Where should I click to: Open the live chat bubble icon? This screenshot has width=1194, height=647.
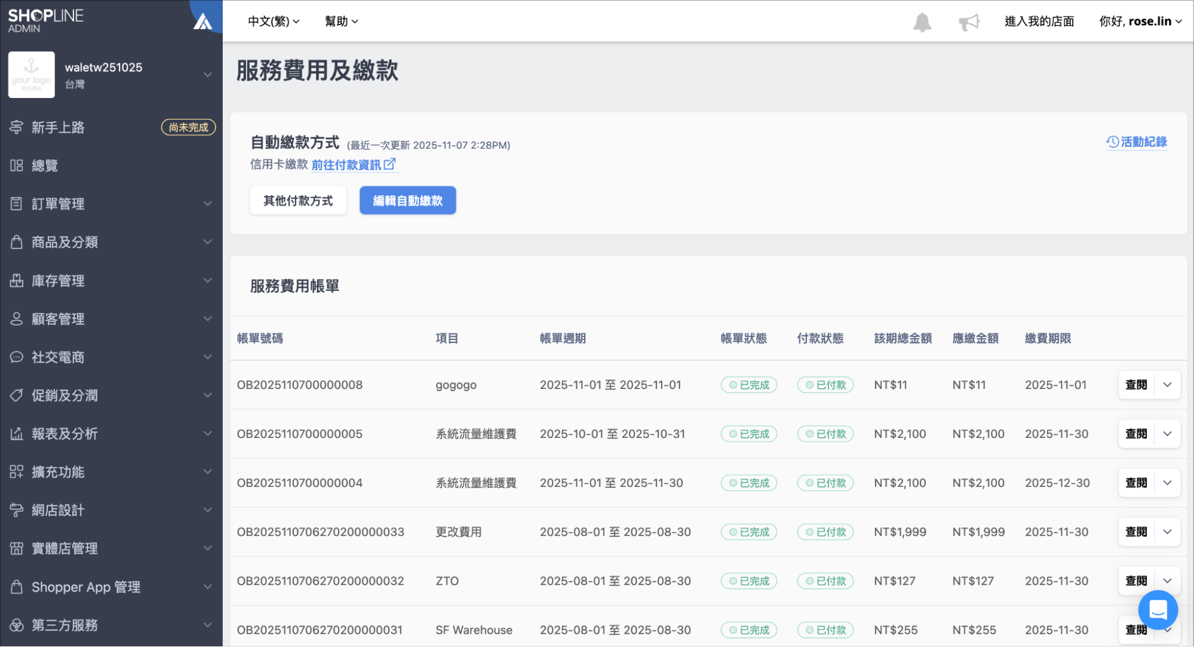tap(1158, 610)
